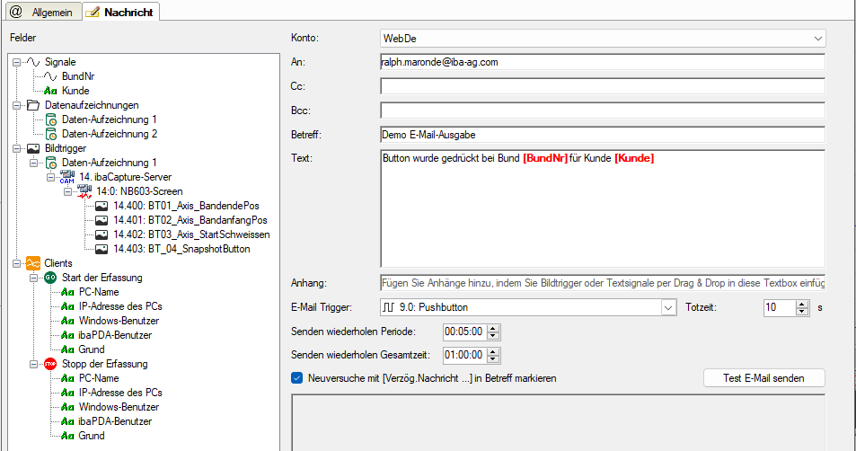Image resolution: width=856 pixels, height=451 pixels.
Task: Decrease Senden wiederholen Periode with down arrow
Action: [x=493, y=335]
